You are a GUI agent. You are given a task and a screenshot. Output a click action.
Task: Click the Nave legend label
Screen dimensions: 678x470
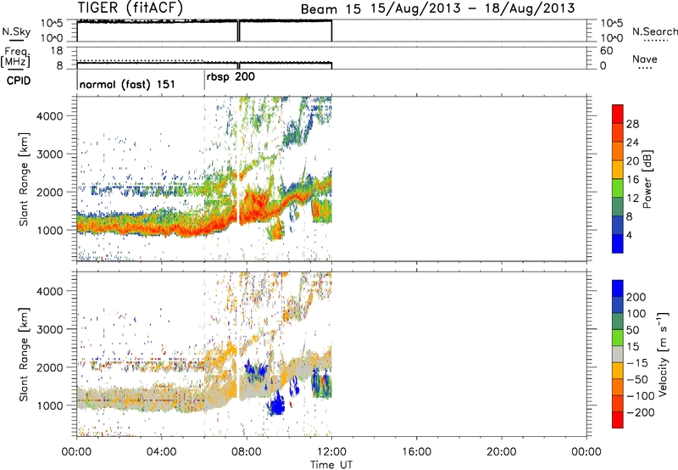(645, 59)
